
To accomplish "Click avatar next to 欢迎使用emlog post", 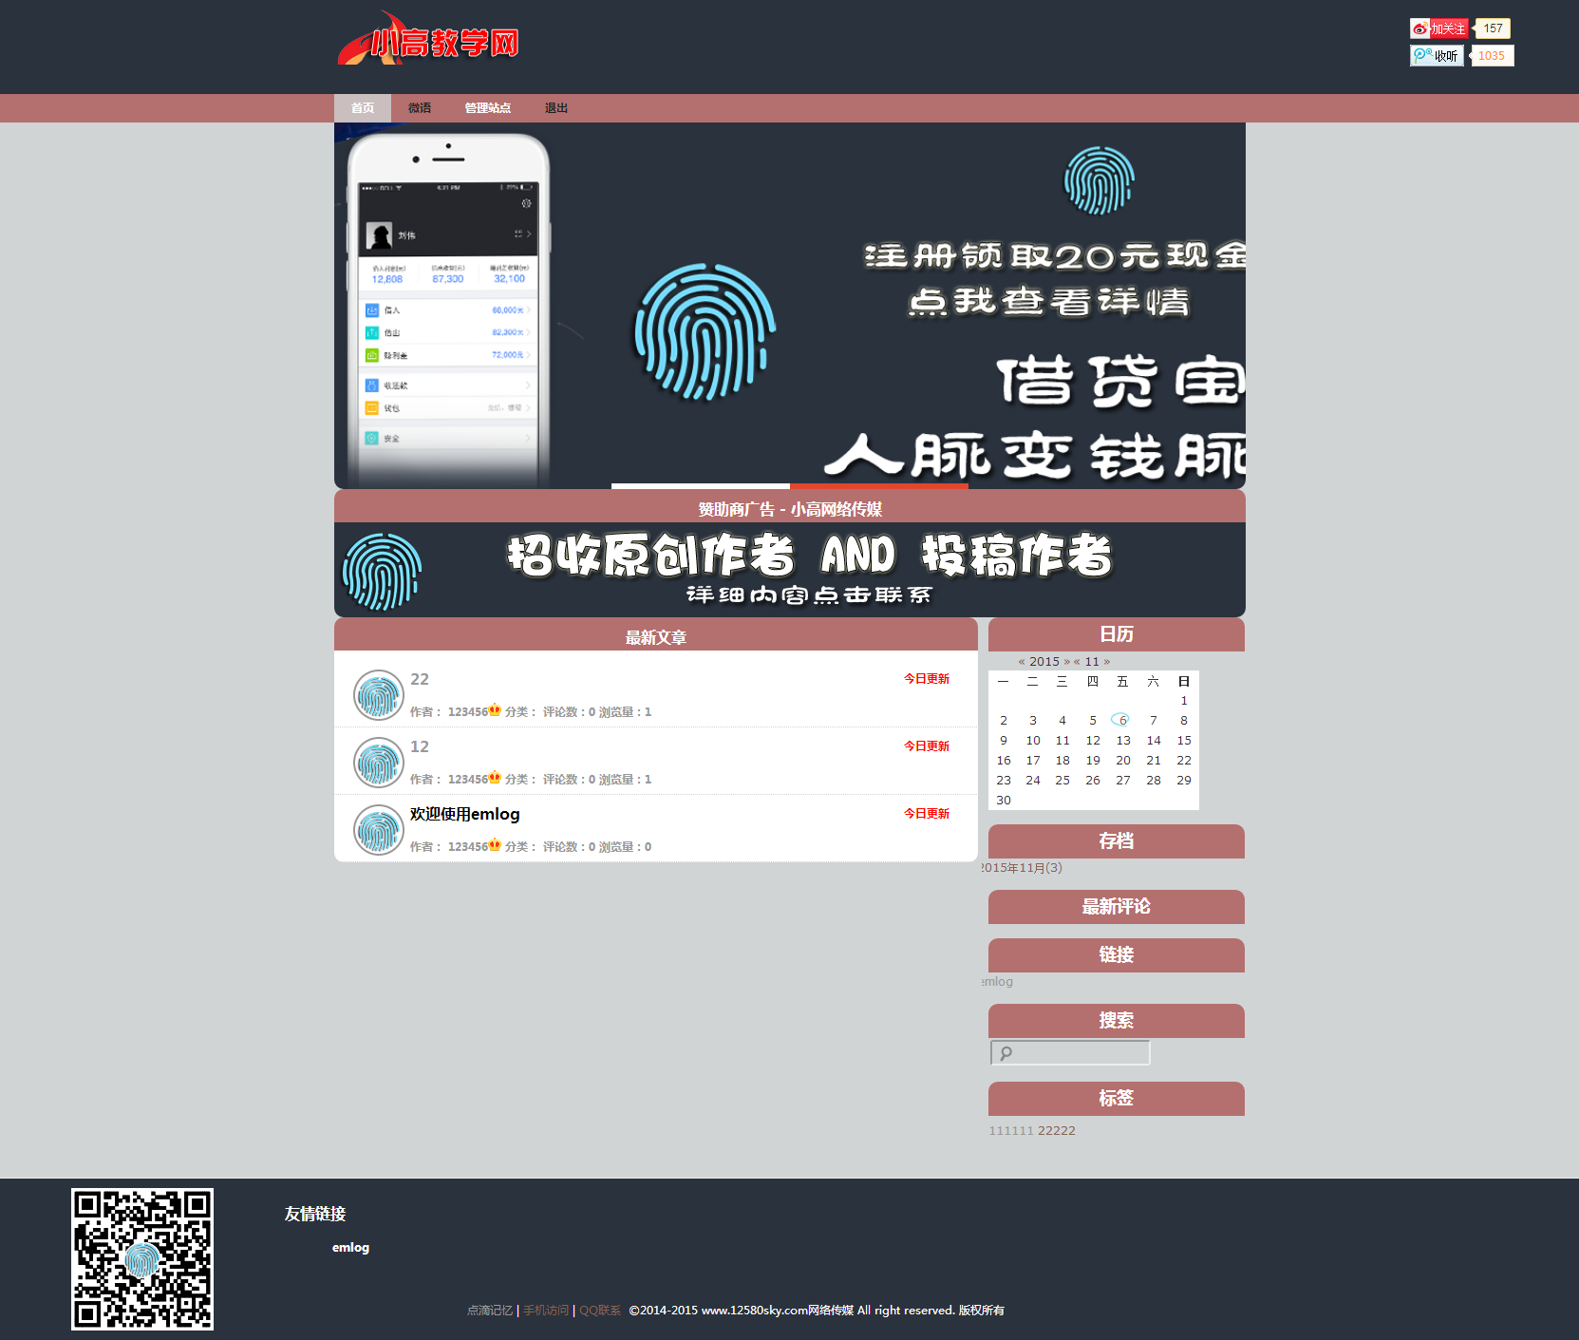I will tap(379, 830).
